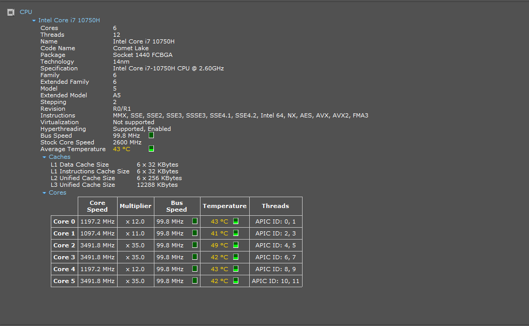Select the Core 3 row label
Screen dimensions: 529x326
[64, 257]
